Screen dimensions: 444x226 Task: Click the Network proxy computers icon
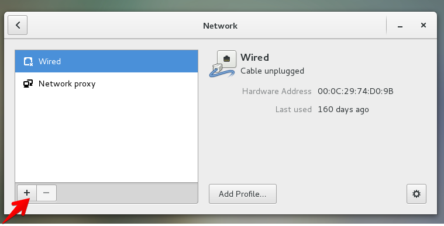click(x=28, y=84)
